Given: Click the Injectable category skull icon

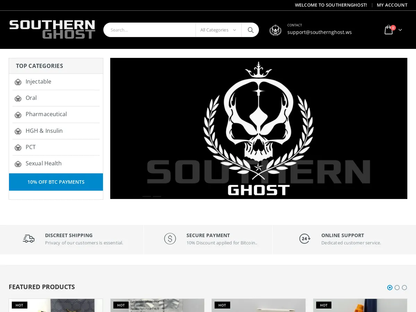Looking at the screenshot, I should [x=18, y=82].
